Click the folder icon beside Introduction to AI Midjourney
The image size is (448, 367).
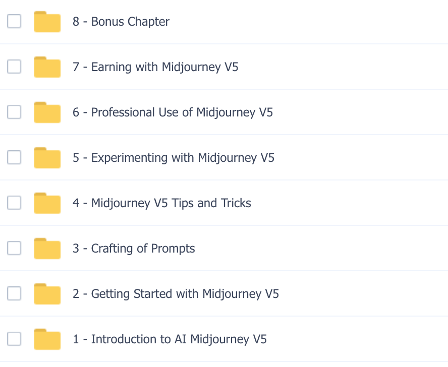click(x=47, y=339)
